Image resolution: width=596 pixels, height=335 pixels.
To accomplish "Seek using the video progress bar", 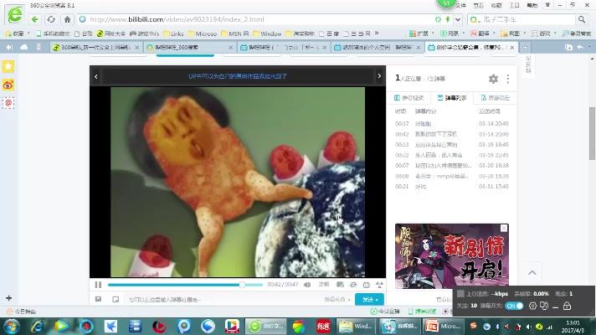I will point(185,285).
